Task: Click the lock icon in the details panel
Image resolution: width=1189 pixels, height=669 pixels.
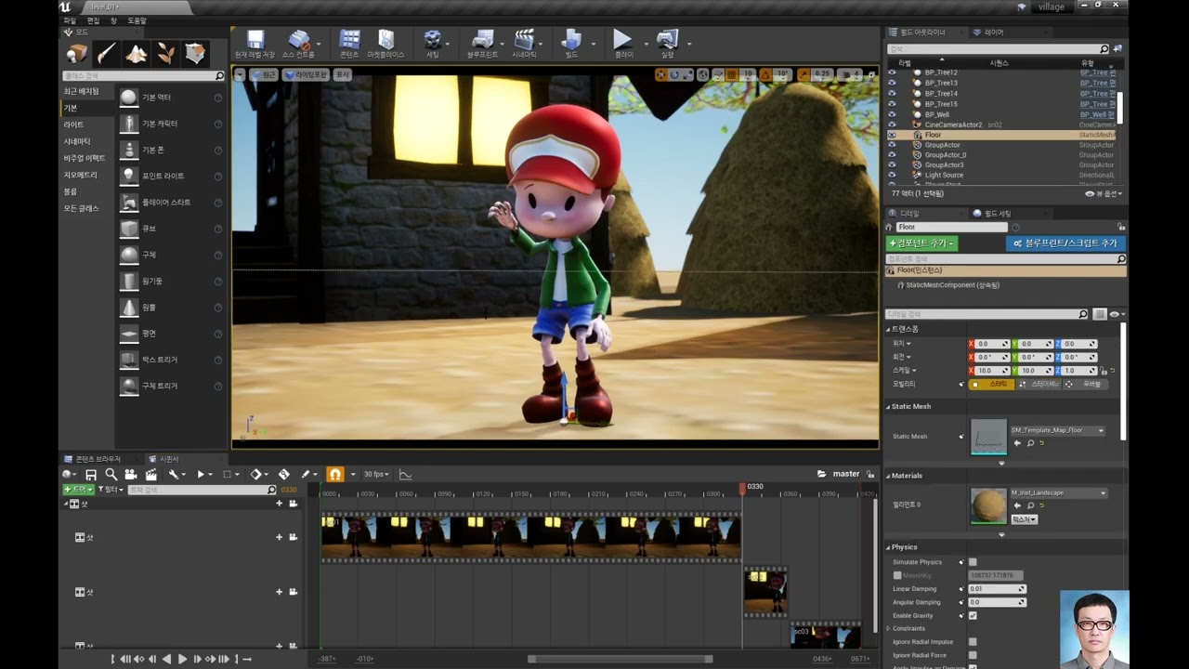Action: 1122,227
